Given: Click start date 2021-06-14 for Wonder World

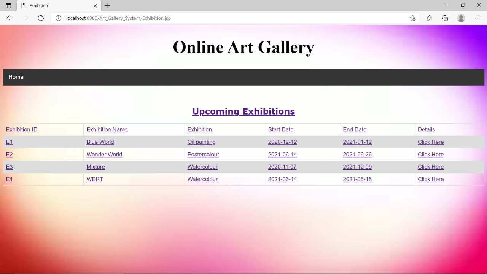Looking at the screenshot, I should pyautogui.click(x=282, y=155).
